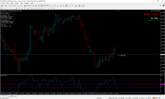
Task: Expand the Periods dropdown arrow
Action: tap(81, 6)
